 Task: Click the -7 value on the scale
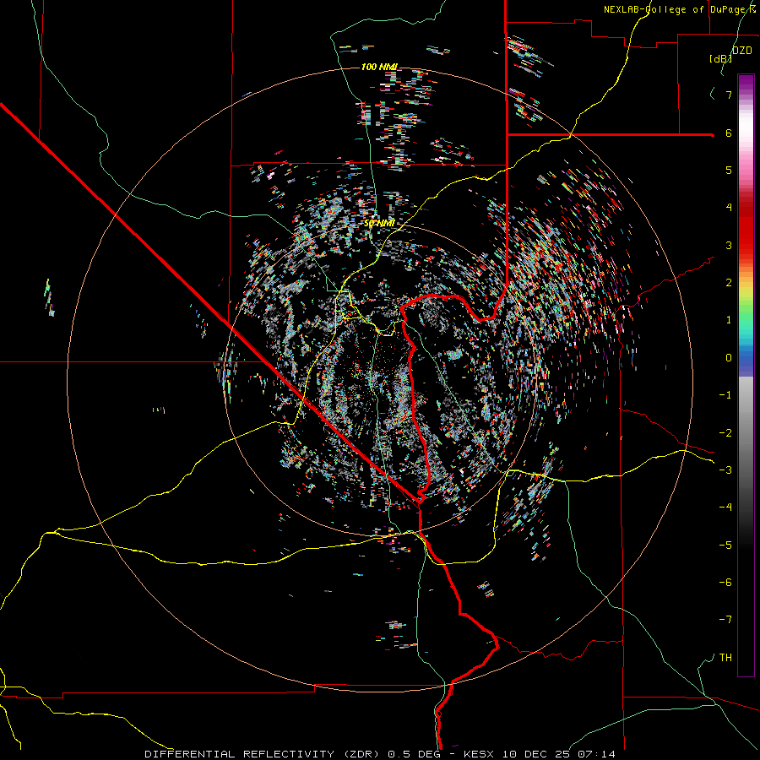click(725, 620)
